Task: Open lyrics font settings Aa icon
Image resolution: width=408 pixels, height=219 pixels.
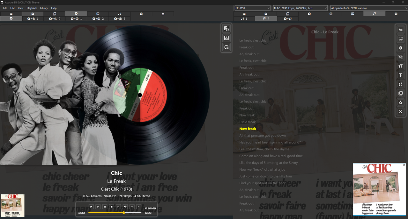Action: (401, 30)
